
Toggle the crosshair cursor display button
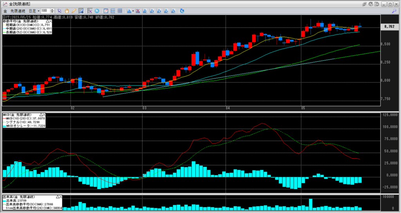pos(90,11)
